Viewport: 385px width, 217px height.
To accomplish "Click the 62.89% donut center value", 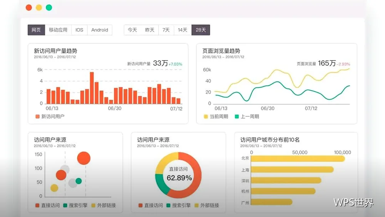I will coord(179,178).
